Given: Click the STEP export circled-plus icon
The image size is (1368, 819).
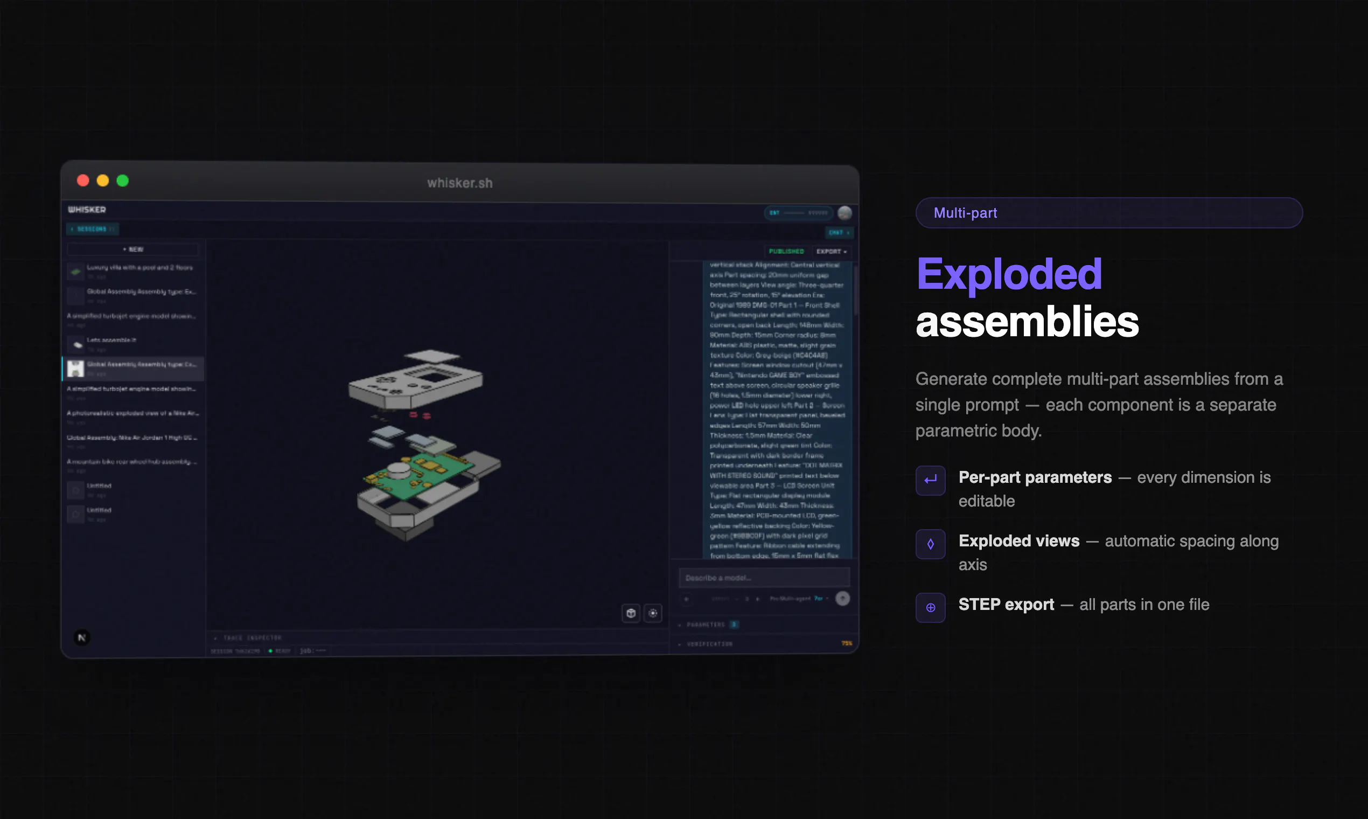Looking at the screenshot, I should [931, 608].
